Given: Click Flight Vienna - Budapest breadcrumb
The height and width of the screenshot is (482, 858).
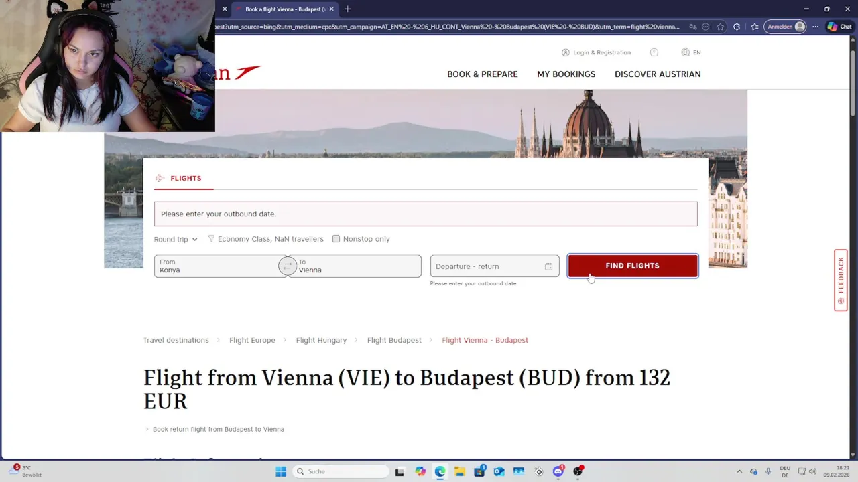Looking at the screenshot, I should pos(485,340).
